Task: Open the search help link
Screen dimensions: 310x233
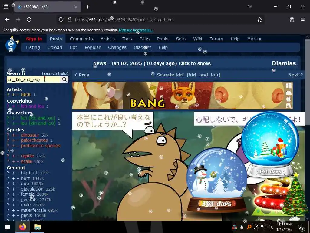Action: click(x=55, y=73)
